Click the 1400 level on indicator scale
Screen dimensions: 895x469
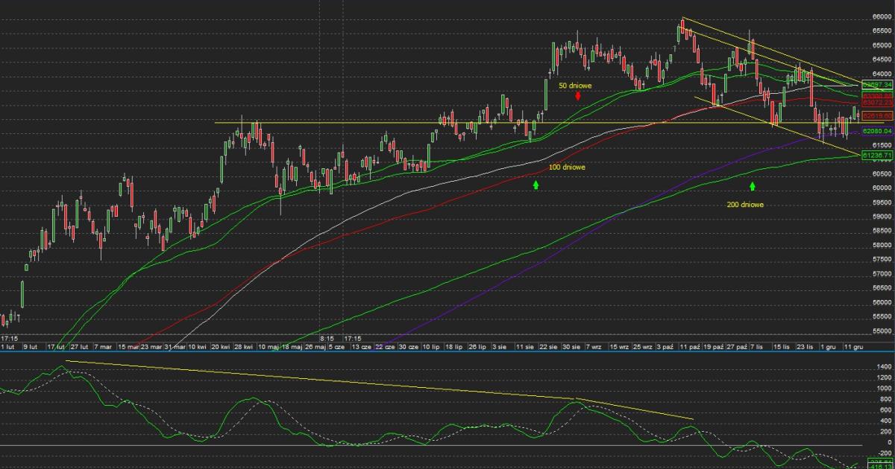[885, 367]
